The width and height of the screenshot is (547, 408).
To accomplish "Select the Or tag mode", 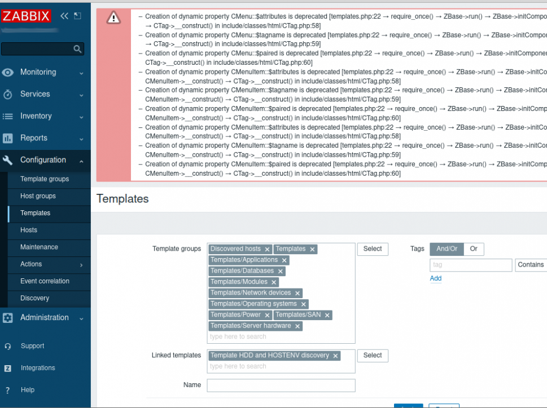I will click(x=474, y=249).
